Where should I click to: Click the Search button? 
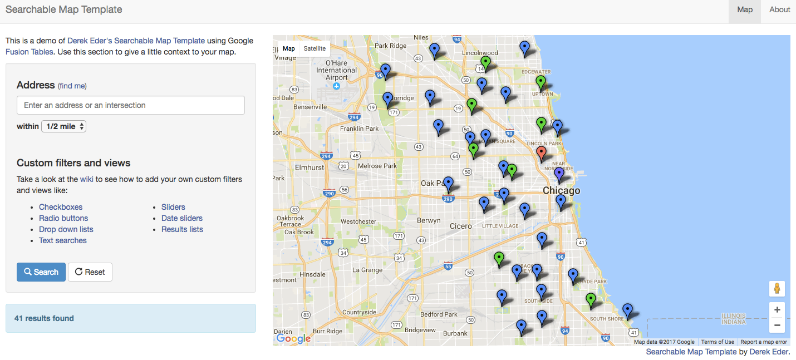41,272
